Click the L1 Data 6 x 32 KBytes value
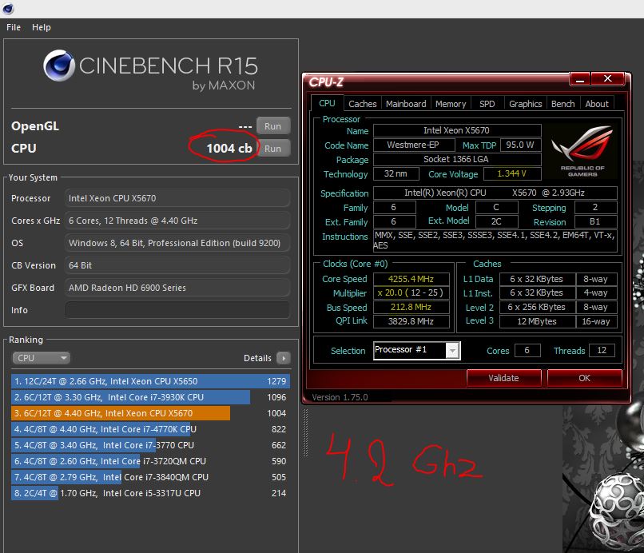 (x=537, y=279)
